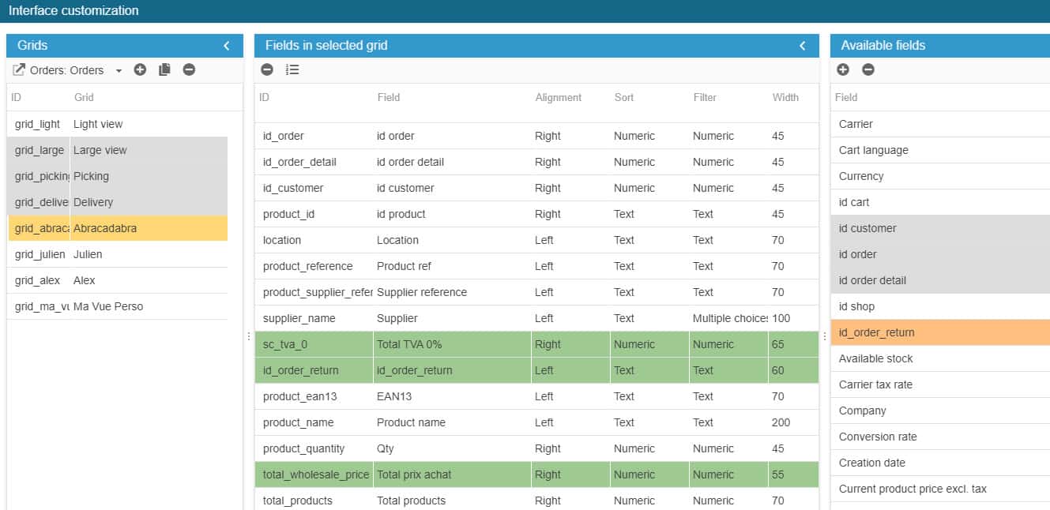The height and width of the screenshot is (510, 1050).
Task: Remove field using minus icon in Fields toolbar
Action: [x=267, y=69]
